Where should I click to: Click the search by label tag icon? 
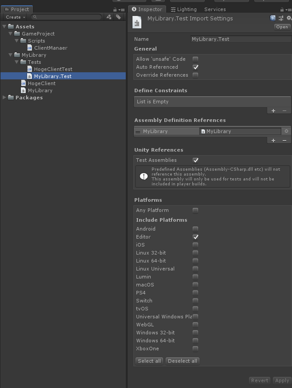click(x=118, y=17)
